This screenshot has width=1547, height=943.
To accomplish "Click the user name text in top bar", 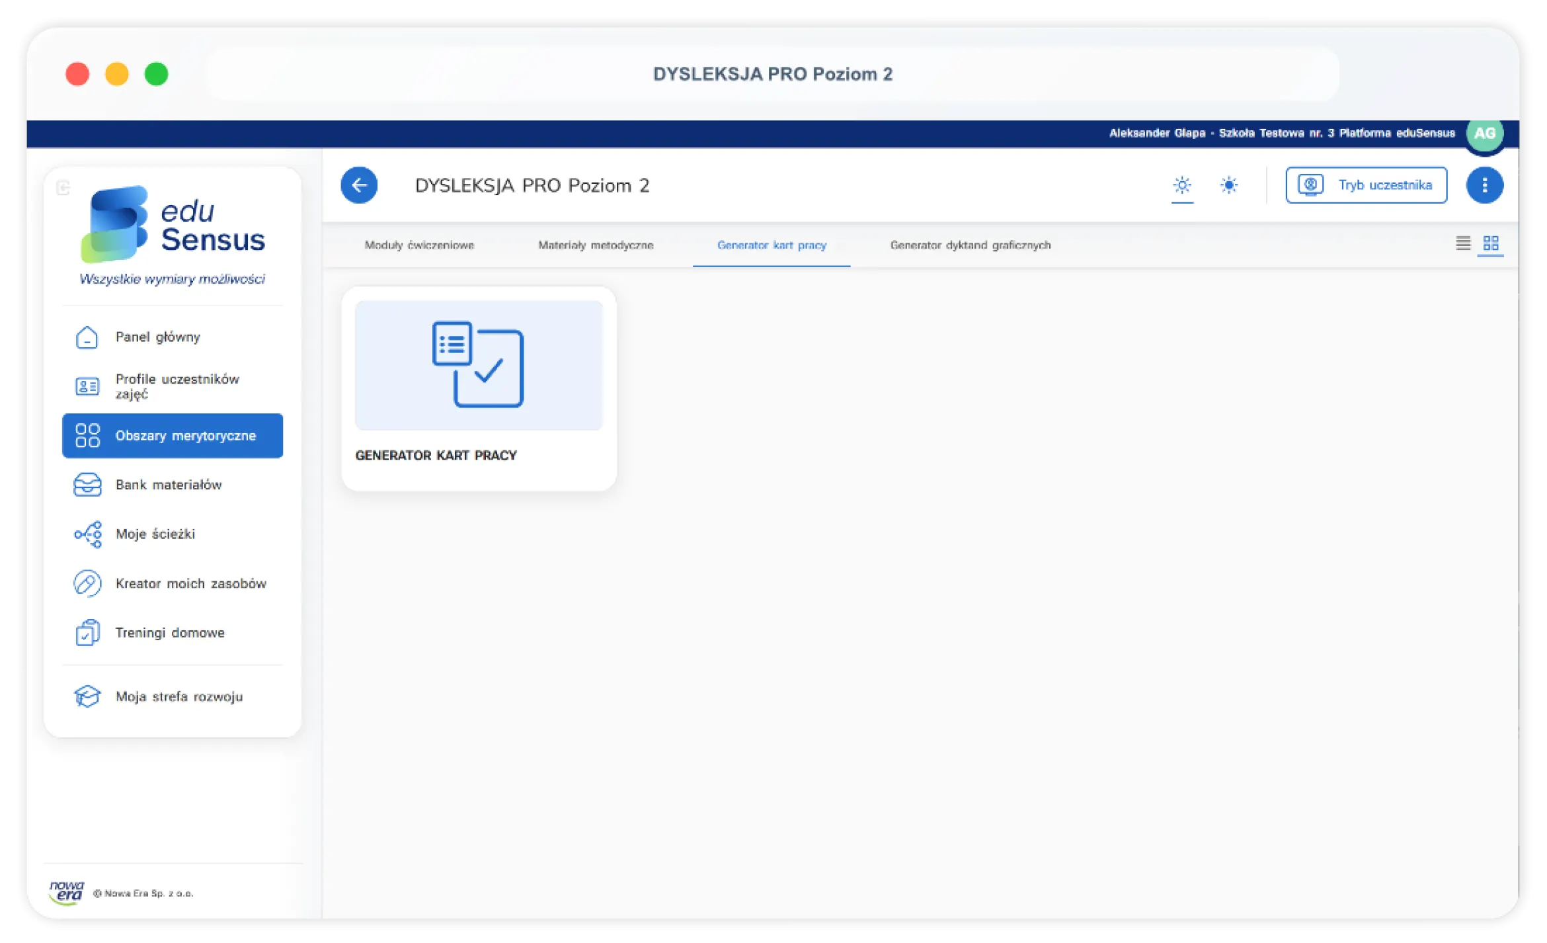I will [x=1281, y=134].
